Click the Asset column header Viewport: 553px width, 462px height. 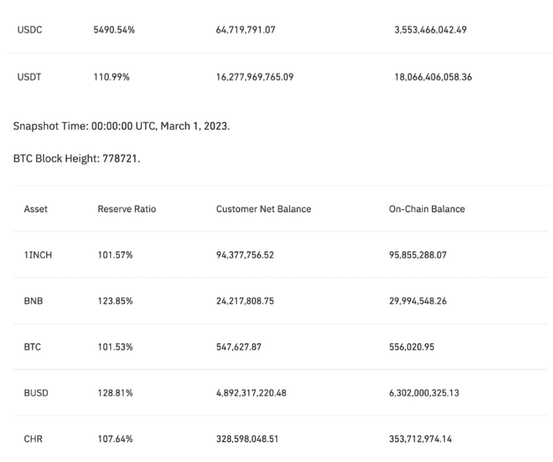(x=35, y=209)
